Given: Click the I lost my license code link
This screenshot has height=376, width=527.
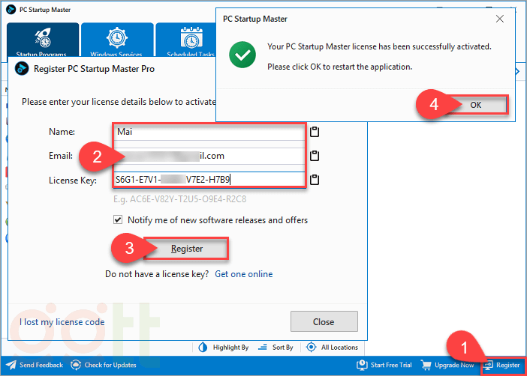Looking at the screenshot, I should (62, 322).
